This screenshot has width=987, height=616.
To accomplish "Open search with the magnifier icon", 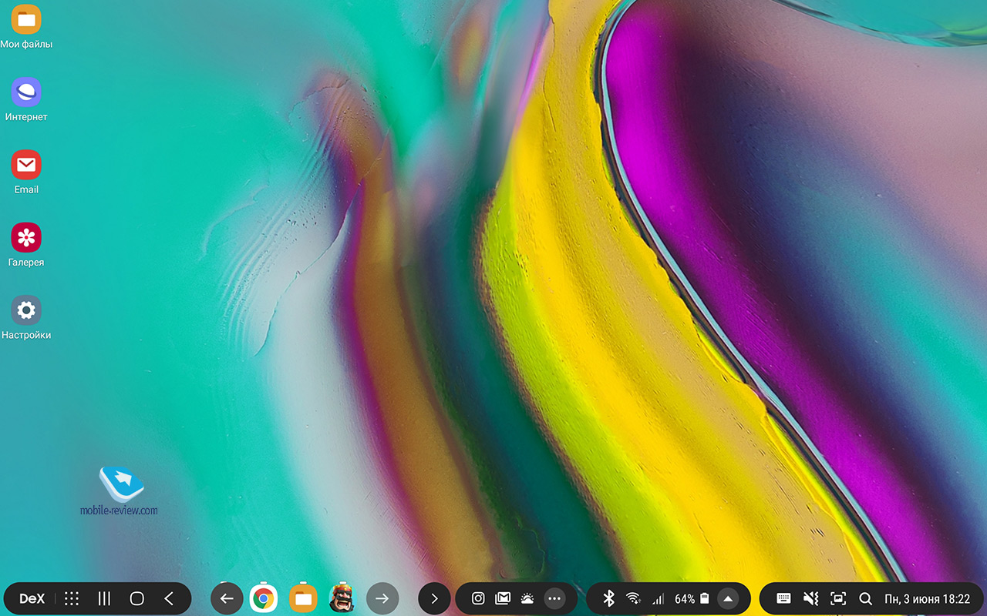I will click(x=865, y=598).
